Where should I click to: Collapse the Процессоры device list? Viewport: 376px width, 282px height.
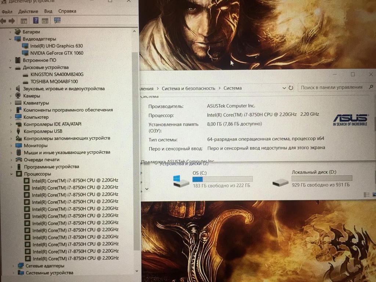coord(11,174)
